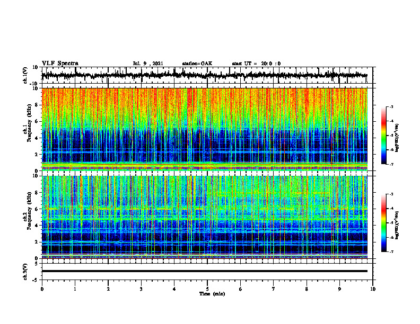Click the "8" kHz tick on ch.1 spectrogram
The height and width of the screenshot is (324, 420).
(x=37, y=105)
